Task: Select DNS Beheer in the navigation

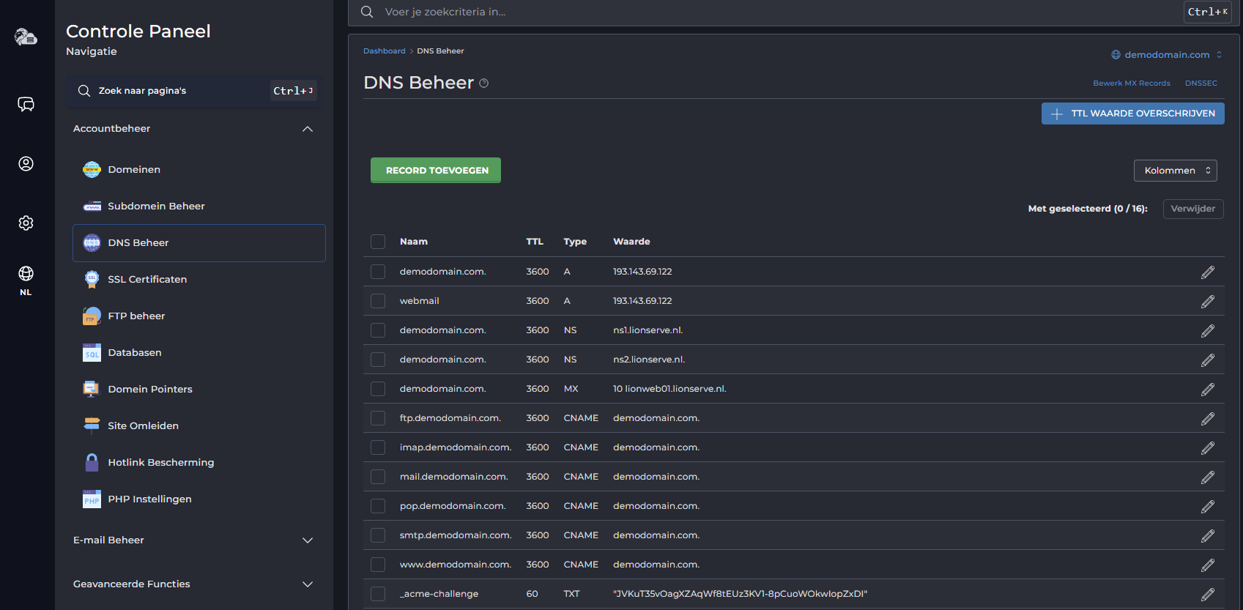Action: (x=199, y=243)
